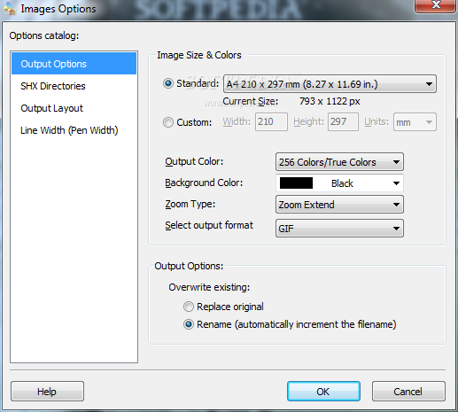458x412 pixels.
Task: Select the Custom size radio button
Action: point(168,122)
